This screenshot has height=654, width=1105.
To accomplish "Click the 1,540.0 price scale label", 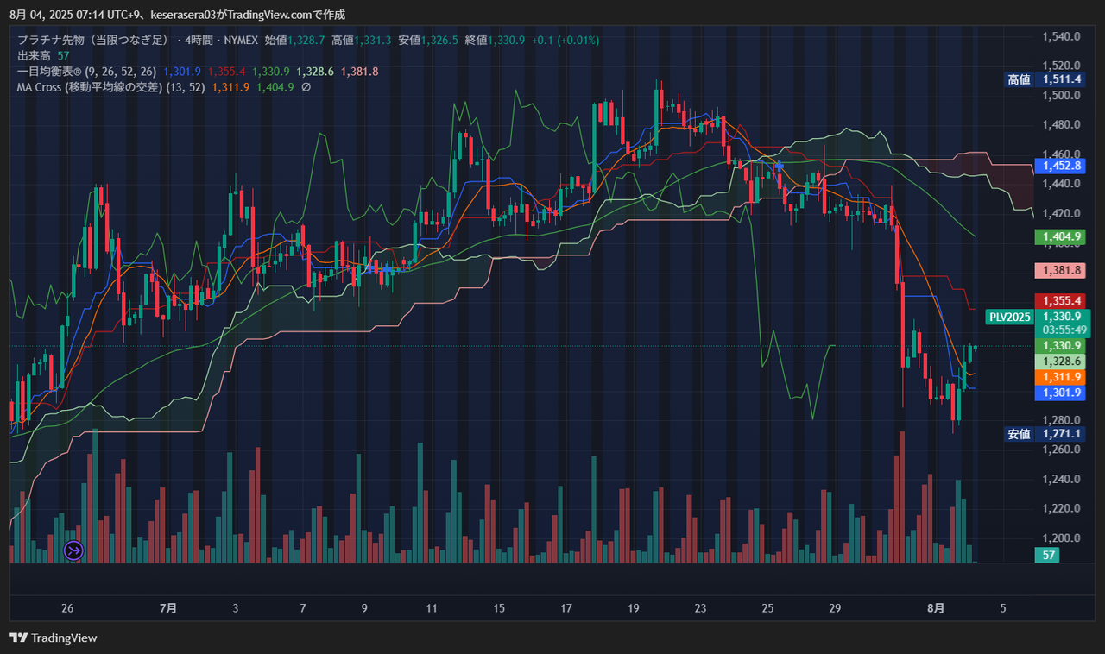I will pos(1061,36).
